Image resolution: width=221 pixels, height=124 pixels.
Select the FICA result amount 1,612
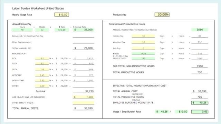point(84,59)
